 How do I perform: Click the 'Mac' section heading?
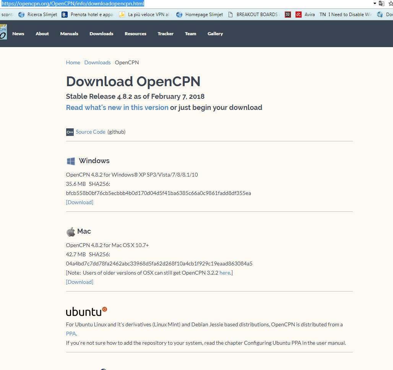coord(84,231)
